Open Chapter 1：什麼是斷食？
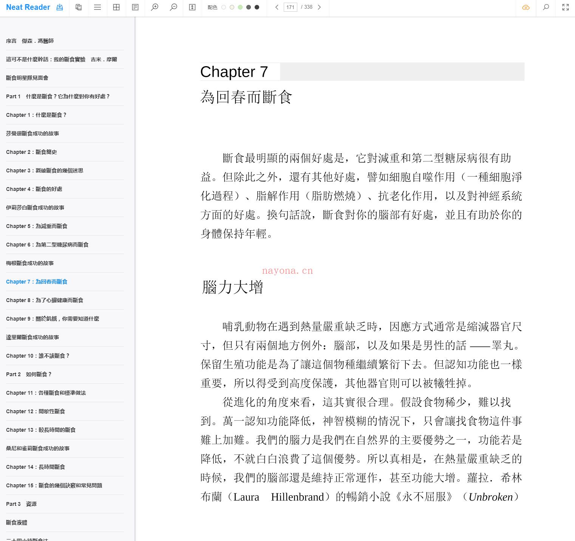This screenshot has width=575, height=541. pos(65,115)
